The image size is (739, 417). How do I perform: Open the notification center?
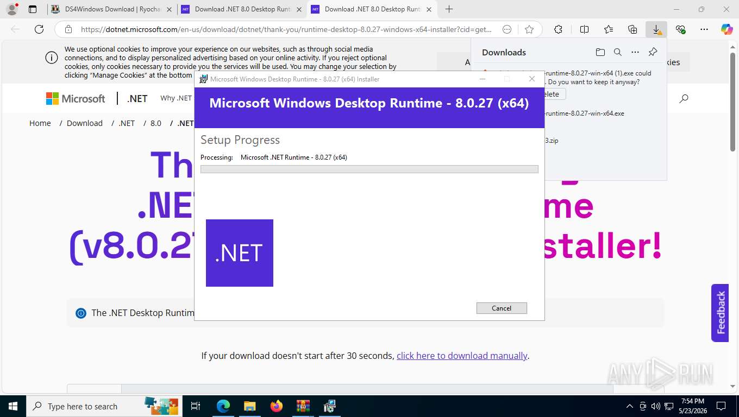721,406
